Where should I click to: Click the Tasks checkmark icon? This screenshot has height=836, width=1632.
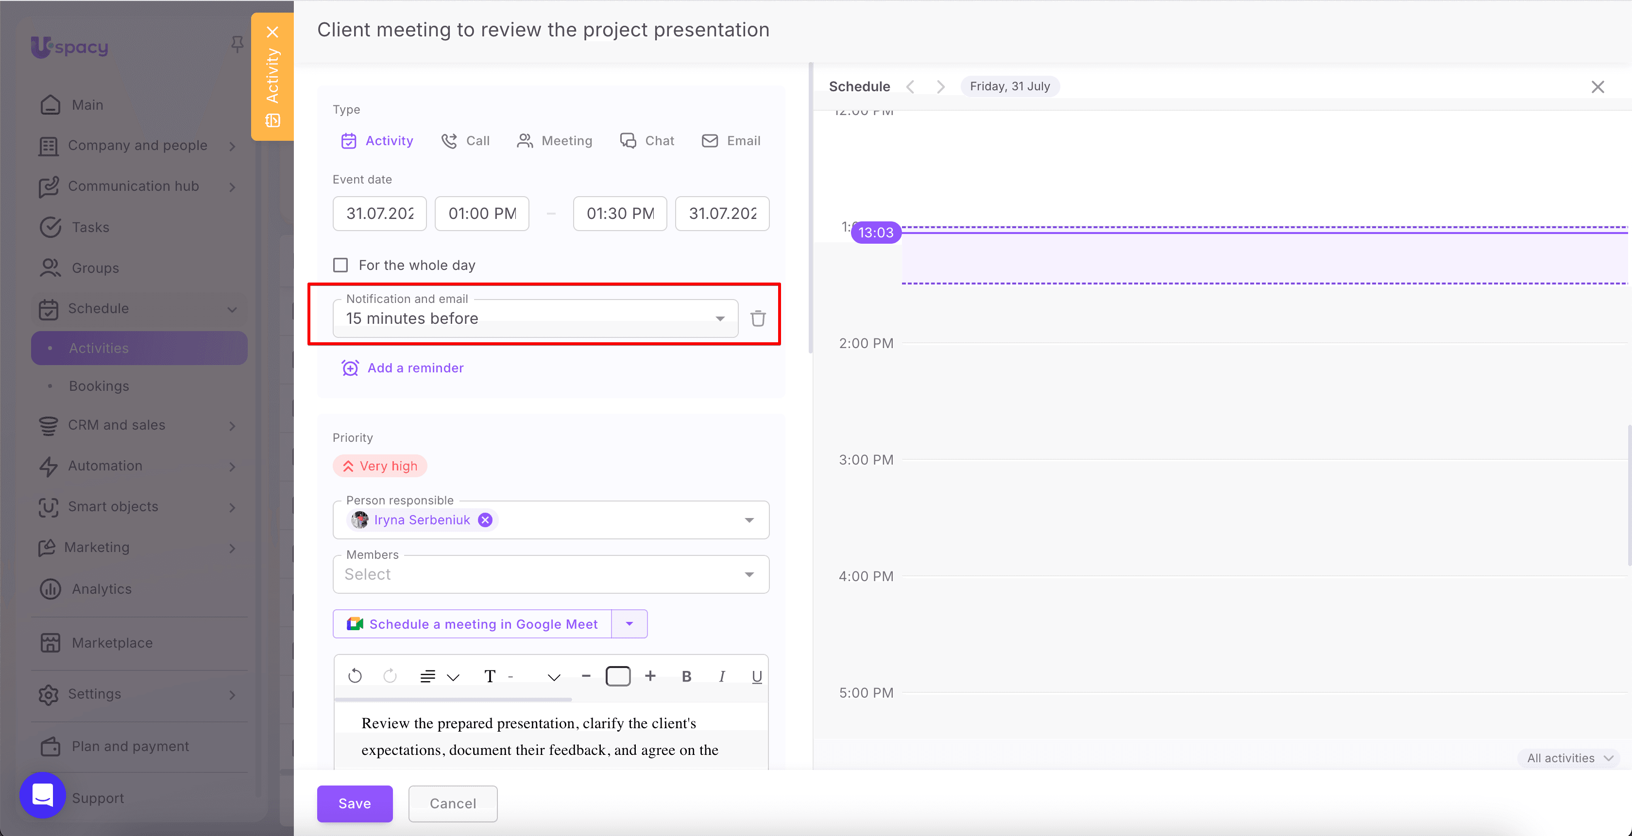[50, 227]
